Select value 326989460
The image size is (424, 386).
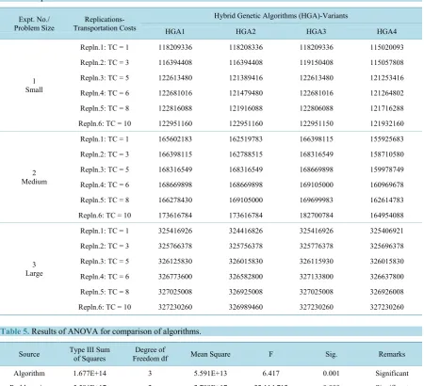point(246,307)
